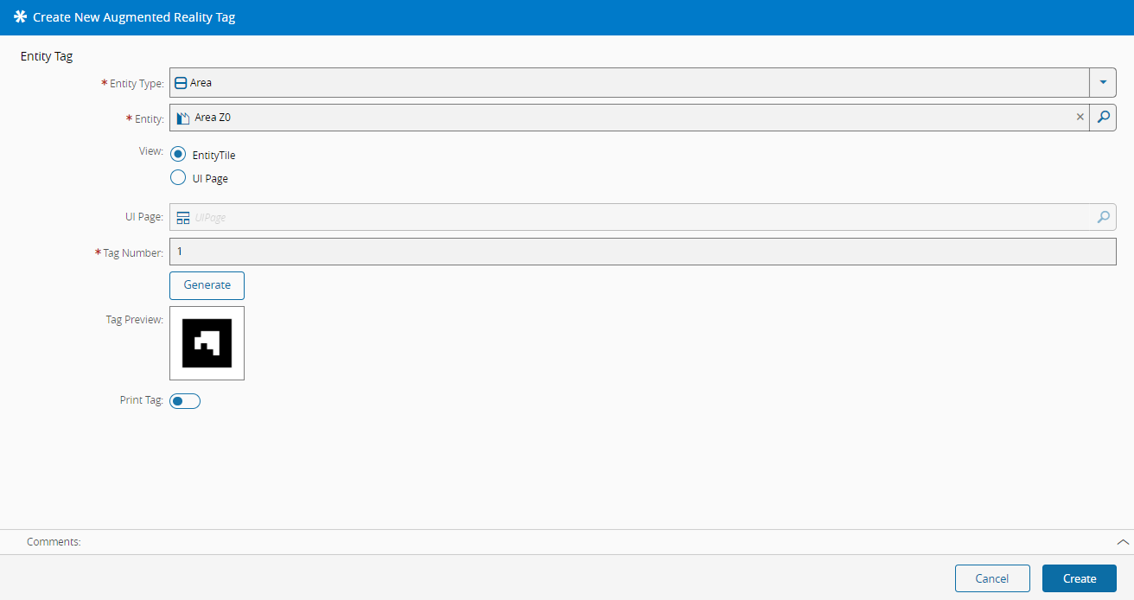This screenshot has width=1134, height=600.
Task: Clear the Entity field with the X icon
Action: pos(1080,118)
